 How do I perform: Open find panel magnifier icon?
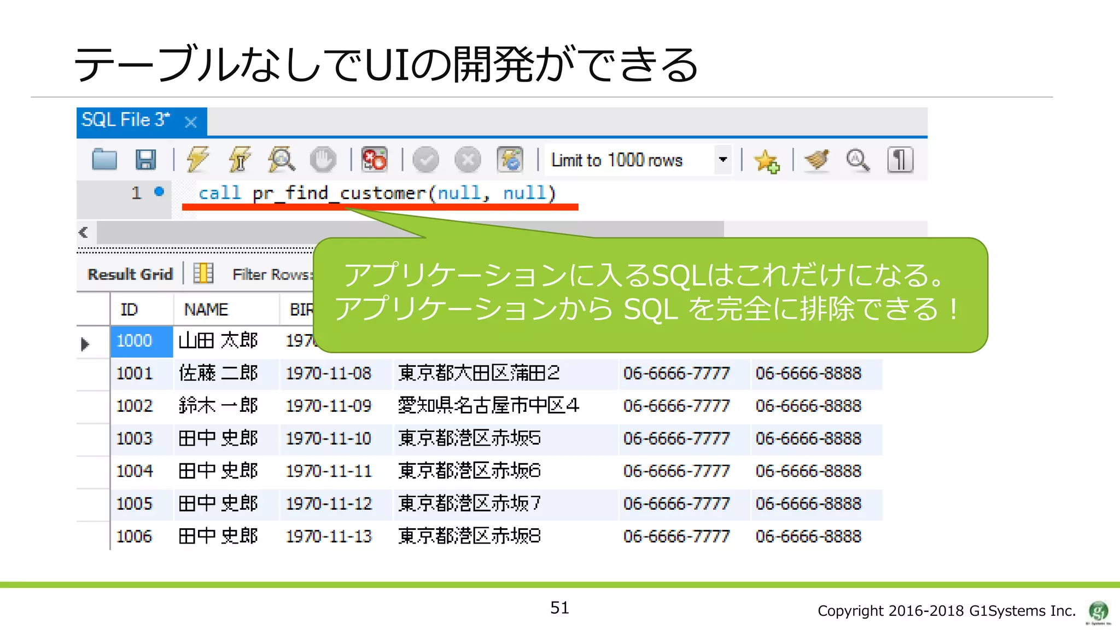858,160
